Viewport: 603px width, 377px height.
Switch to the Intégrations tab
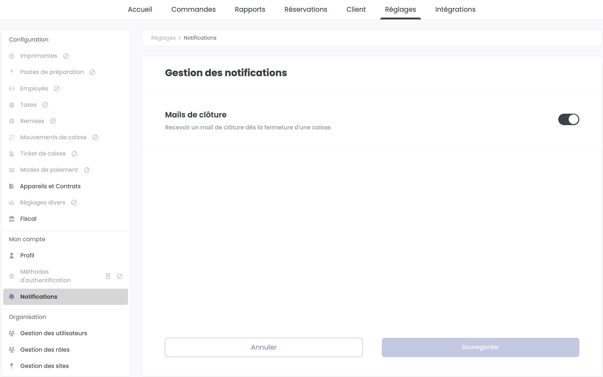455,10
